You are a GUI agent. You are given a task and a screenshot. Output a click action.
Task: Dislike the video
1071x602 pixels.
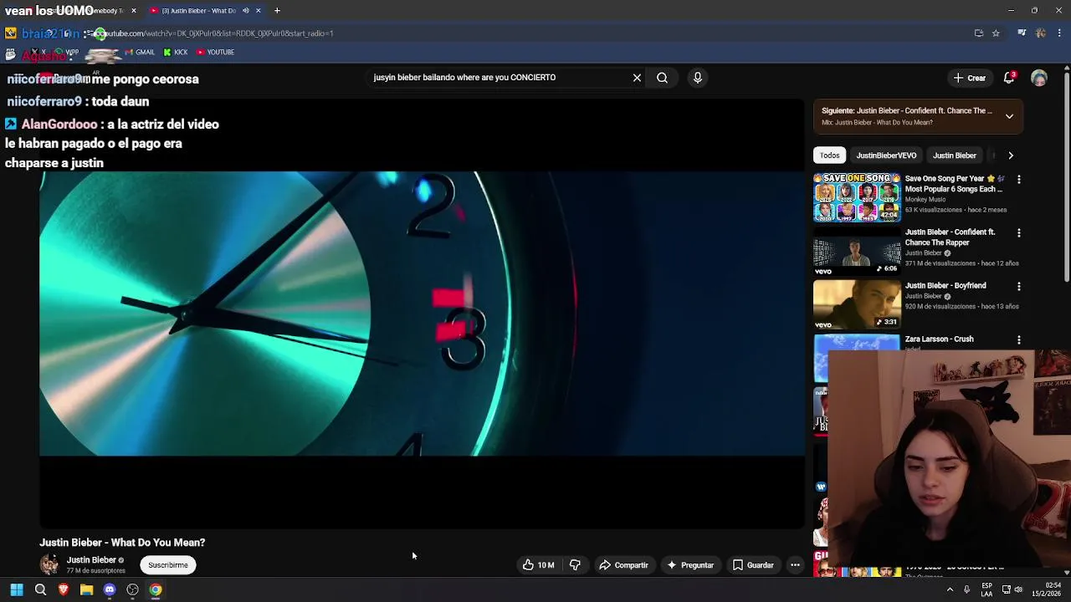point(575,565)
